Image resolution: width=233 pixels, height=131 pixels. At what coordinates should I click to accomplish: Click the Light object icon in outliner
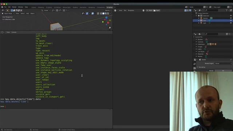201,23
